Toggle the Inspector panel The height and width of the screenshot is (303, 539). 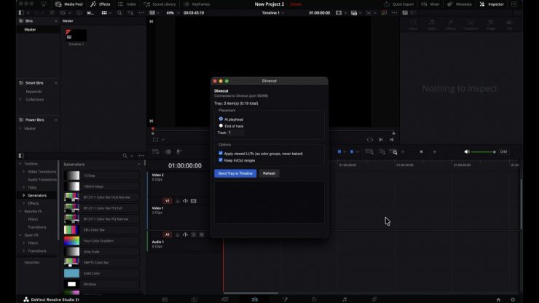(x=492, y=4)
